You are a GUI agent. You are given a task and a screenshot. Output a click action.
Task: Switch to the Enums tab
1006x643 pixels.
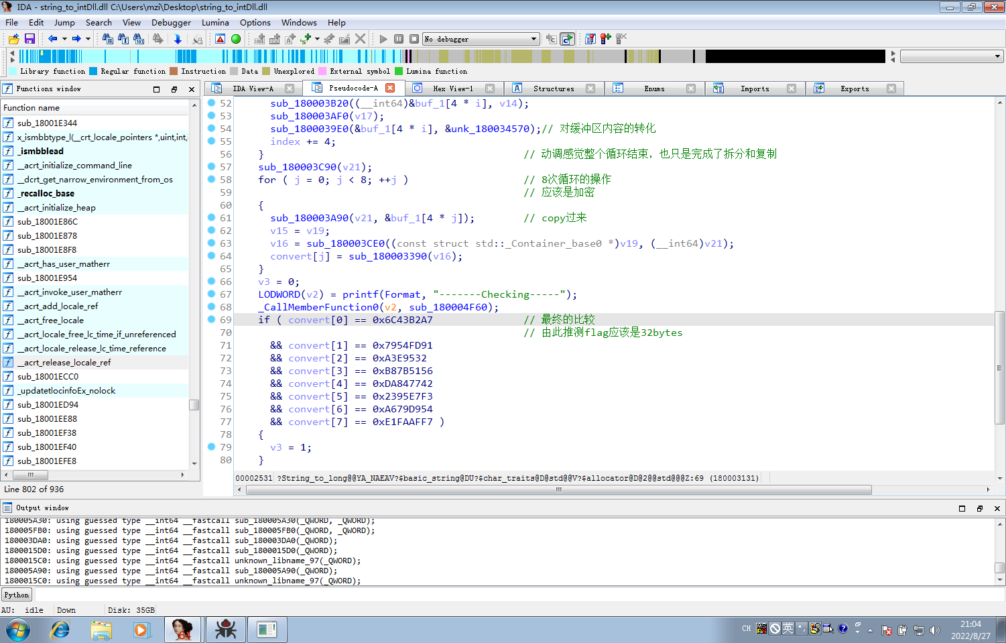tap(654, 89)
